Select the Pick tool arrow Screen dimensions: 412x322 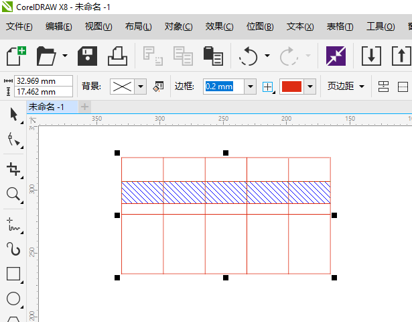tap(13, 115)
